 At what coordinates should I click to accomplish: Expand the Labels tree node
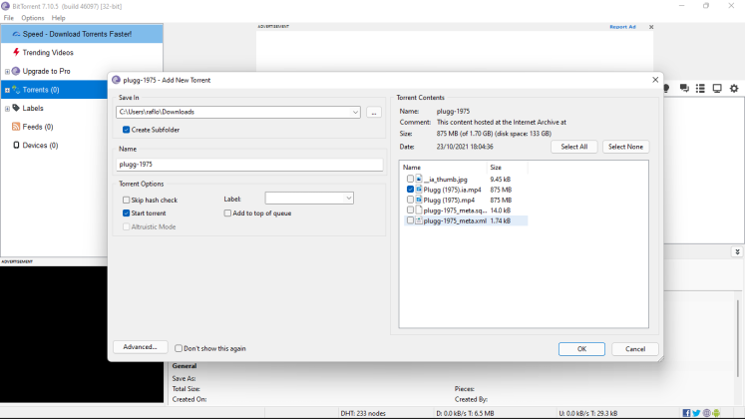[x=7, y=109]
